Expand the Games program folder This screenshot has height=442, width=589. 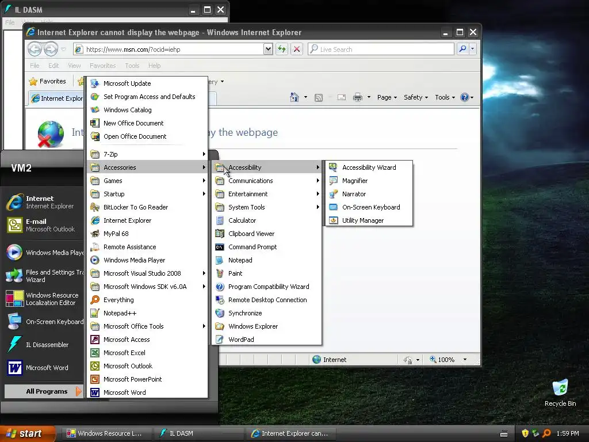pyautogui.click(x=147, y=181)
